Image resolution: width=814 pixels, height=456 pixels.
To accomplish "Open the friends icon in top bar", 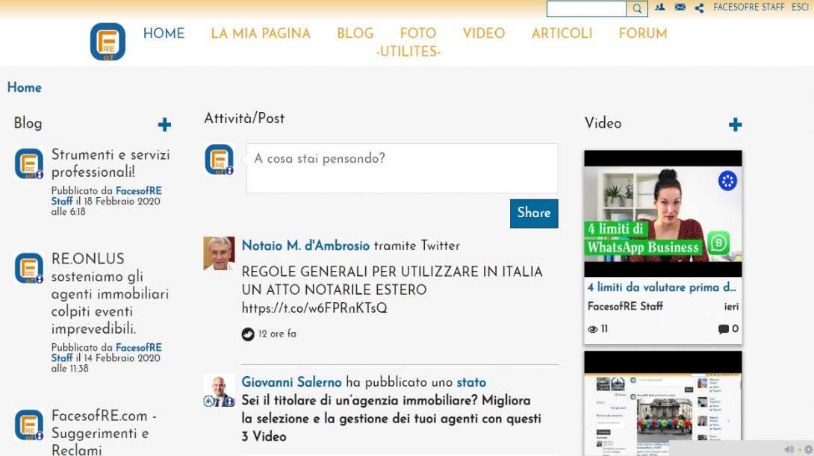I will (660, 7).
